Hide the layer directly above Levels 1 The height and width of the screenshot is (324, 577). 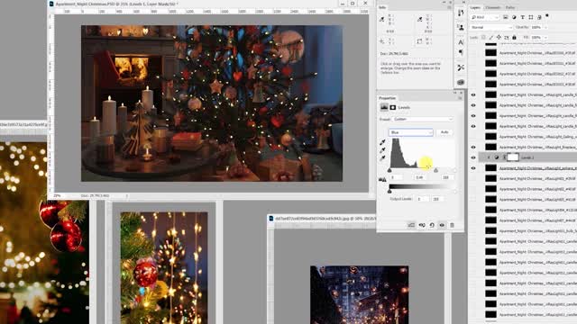click(473, 147)
